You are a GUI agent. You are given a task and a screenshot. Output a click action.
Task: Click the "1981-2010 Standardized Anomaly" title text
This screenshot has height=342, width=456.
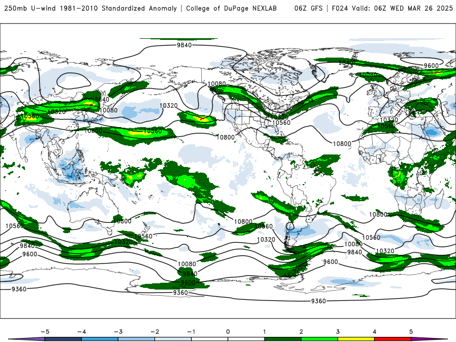(119, 9)
